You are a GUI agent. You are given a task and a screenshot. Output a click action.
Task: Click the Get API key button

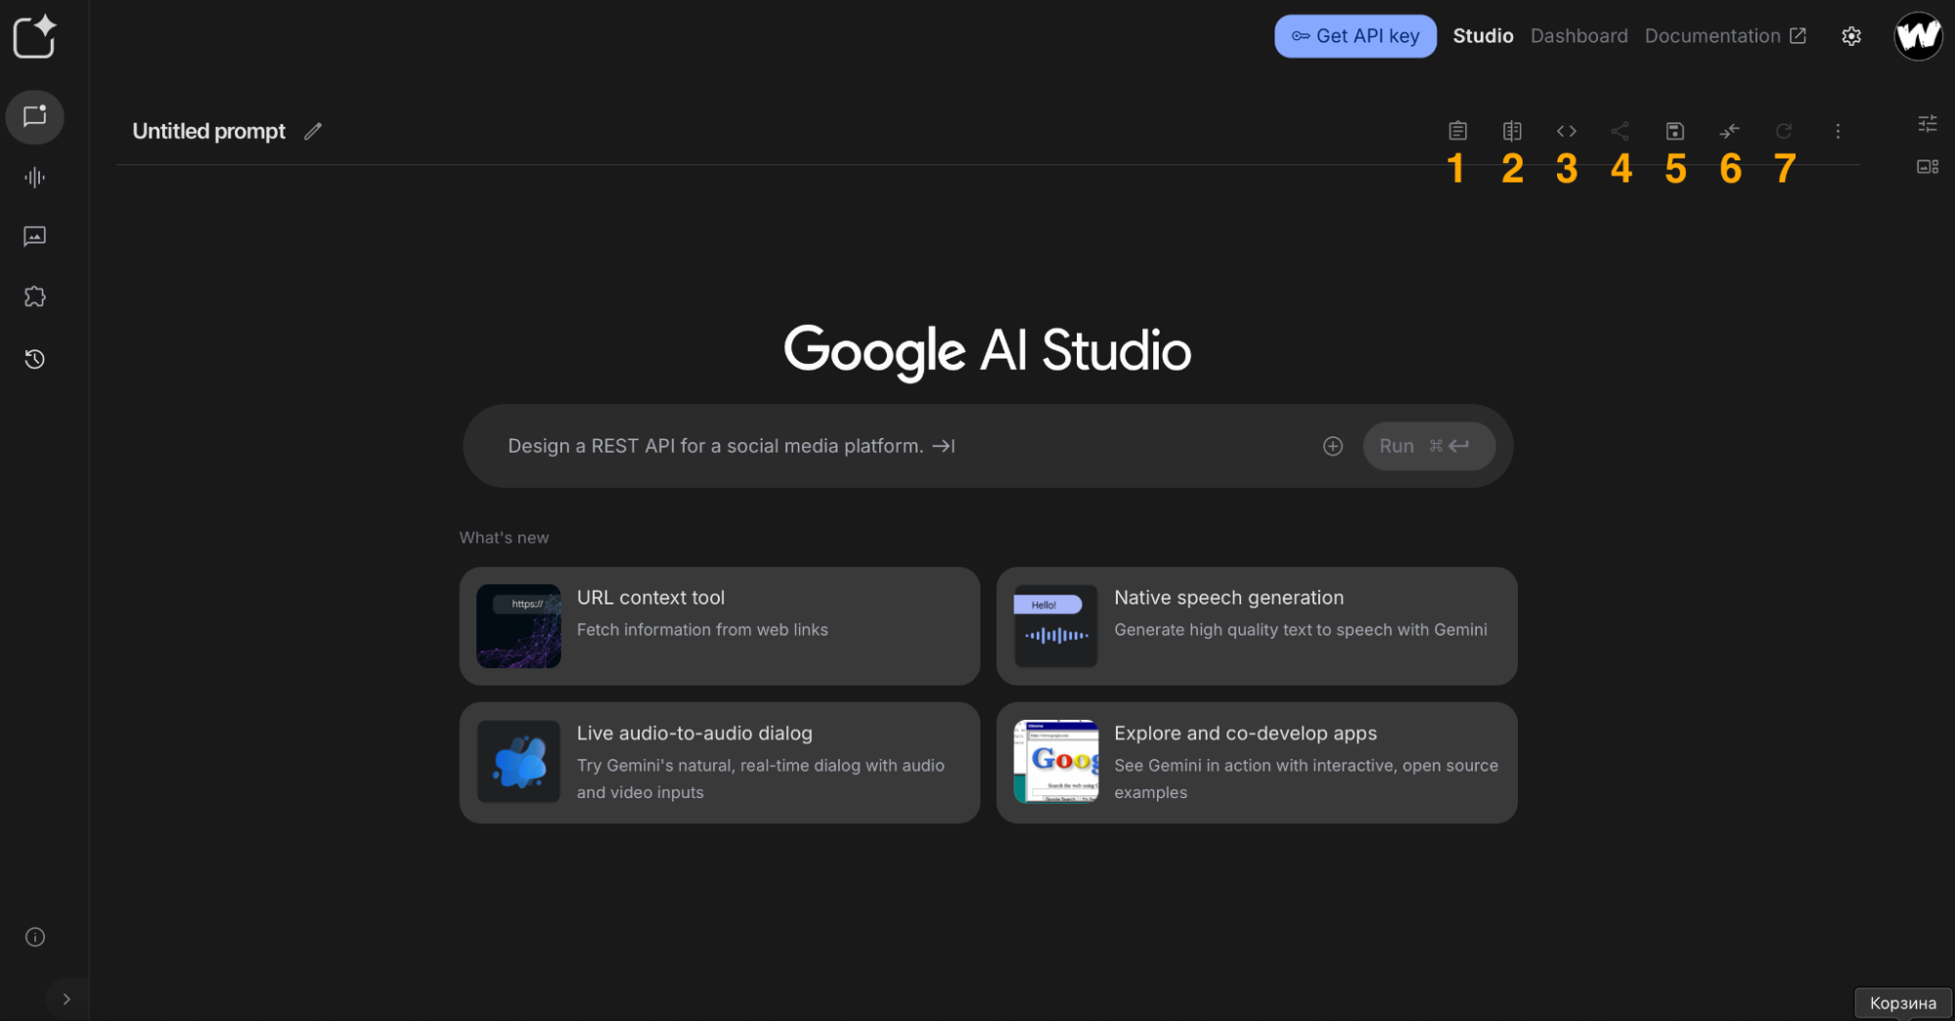(x=1355, y=36)
